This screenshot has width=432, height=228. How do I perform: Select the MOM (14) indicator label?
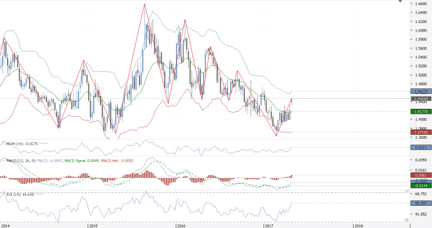[x=14, y=143]
